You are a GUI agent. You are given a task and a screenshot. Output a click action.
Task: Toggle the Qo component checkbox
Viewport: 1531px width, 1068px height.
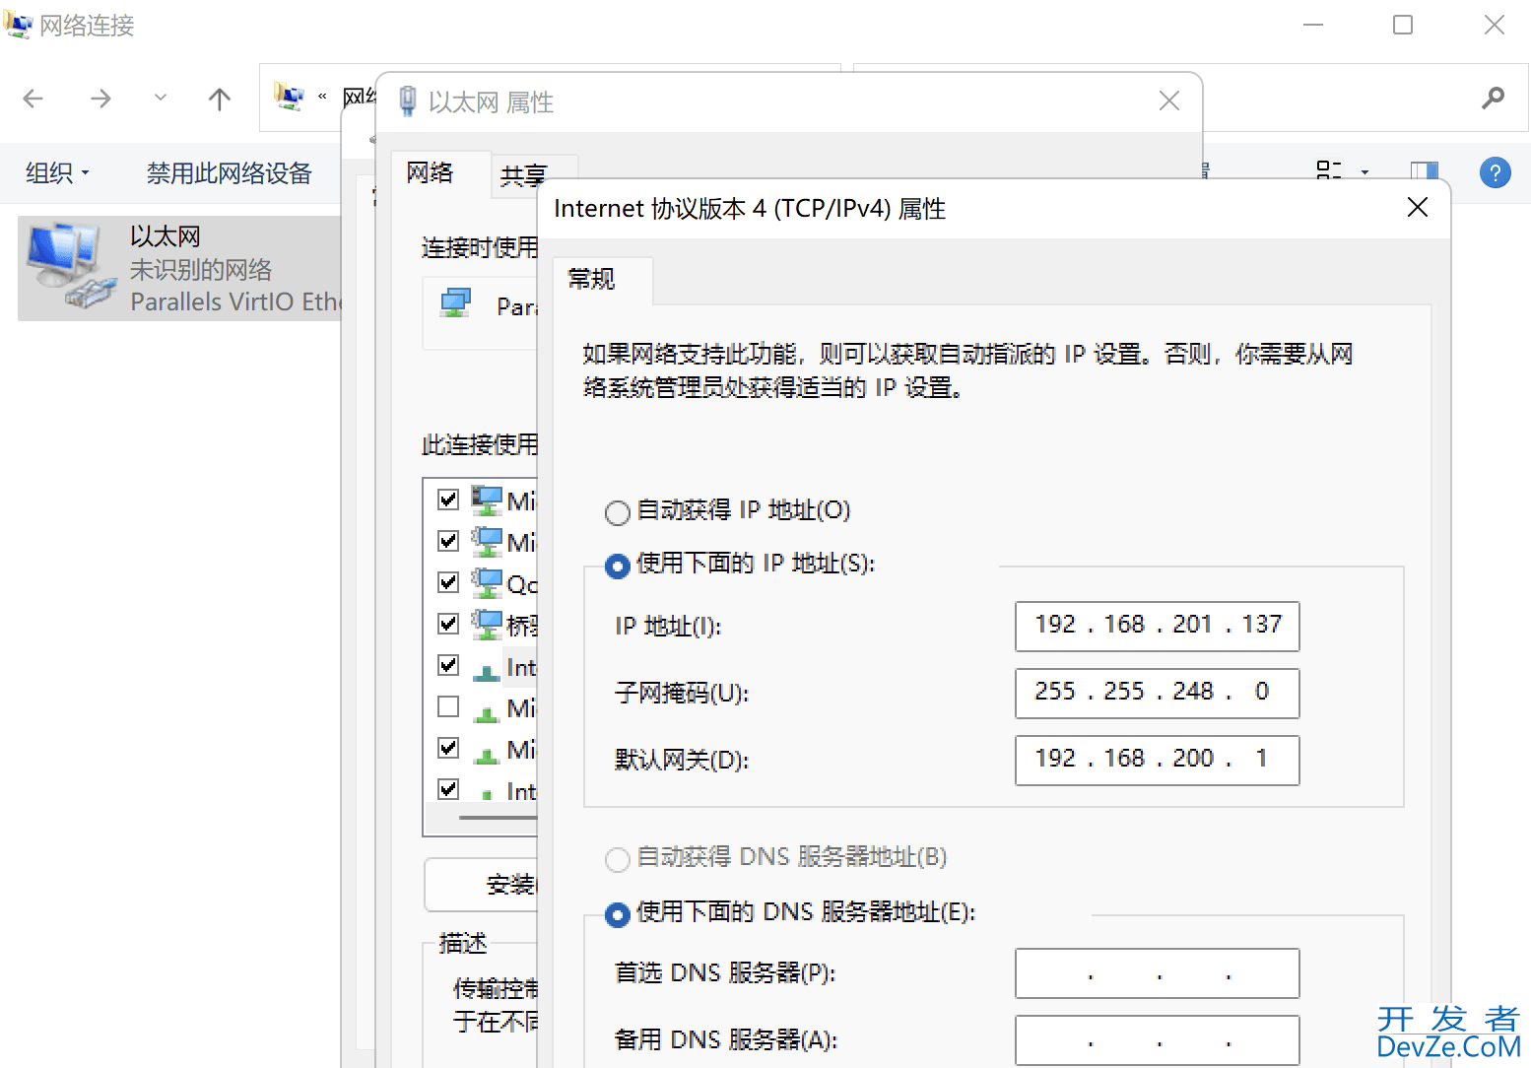click(x=448, y=582)
